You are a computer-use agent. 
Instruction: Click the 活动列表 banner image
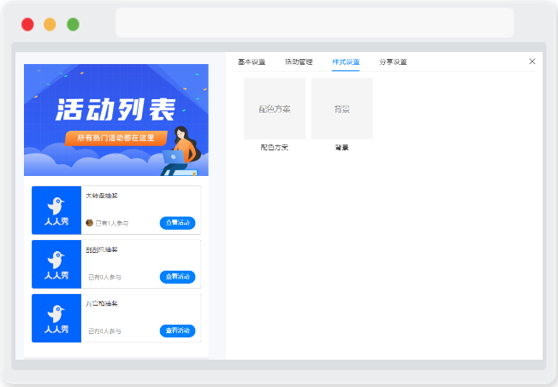(x=116, y=120)
